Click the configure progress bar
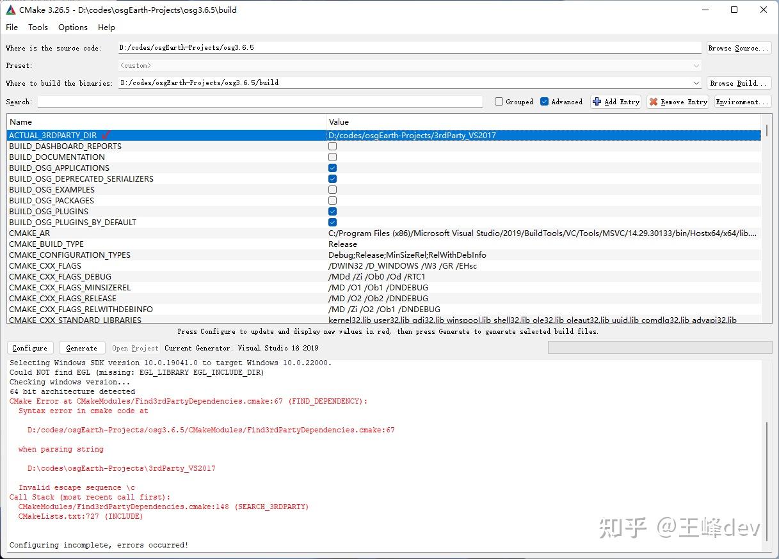This screenshot has width=779, height=559. pyautogui.click(x=659, y=347)
